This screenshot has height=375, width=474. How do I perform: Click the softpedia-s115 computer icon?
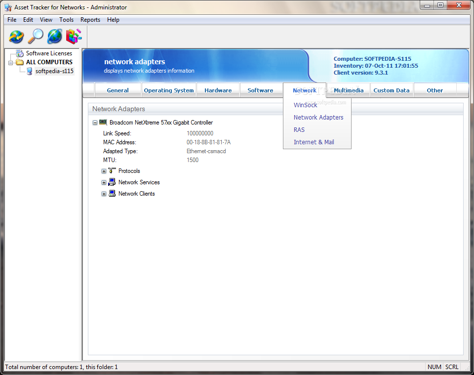pyautogui.click(x=29, y=71)
